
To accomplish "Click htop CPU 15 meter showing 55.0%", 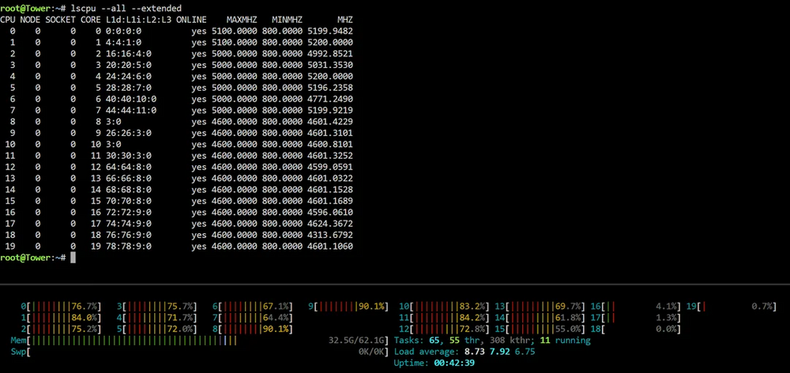I will (x=540, y=330).
